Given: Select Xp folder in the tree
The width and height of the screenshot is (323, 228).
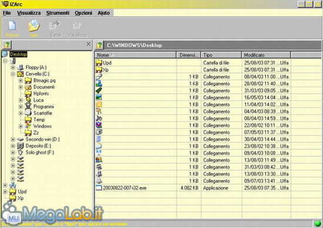Looking at the screenshot, I should (x=20, y=198).
